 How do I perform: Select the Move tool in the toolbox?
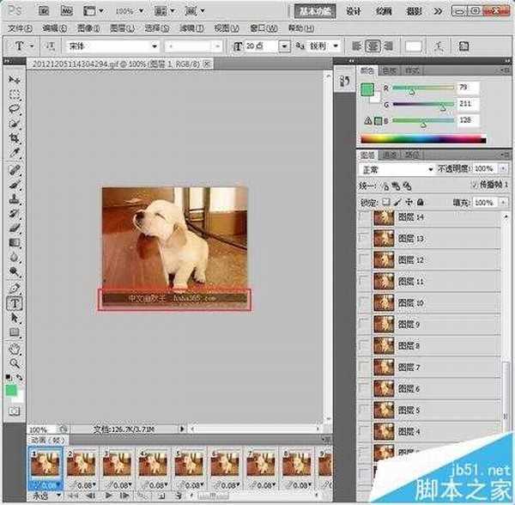(x=15, y=80)
